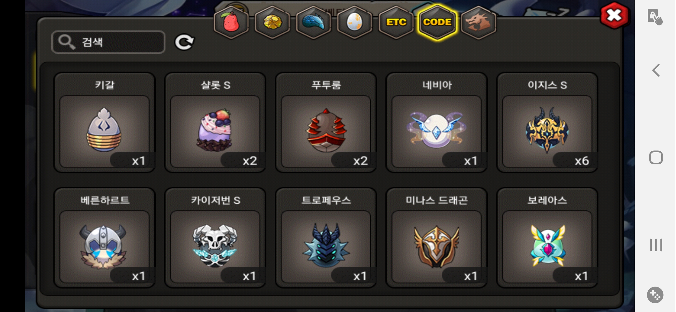Close the inventory with the red X

pos(614,16)
